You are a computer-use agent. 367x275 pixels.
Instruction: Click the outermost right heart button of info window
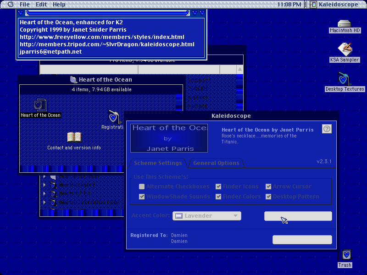[x=202, y=13]
